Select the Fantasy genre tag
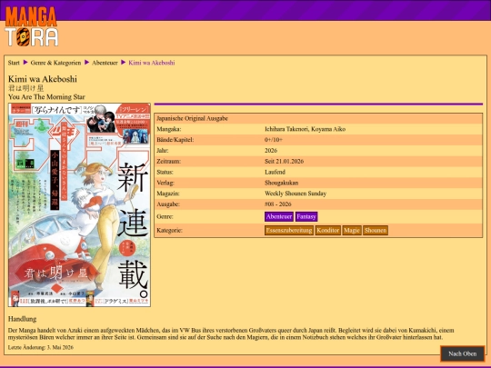The height and width of the screenshot is (368, 491). coord(306,216)
